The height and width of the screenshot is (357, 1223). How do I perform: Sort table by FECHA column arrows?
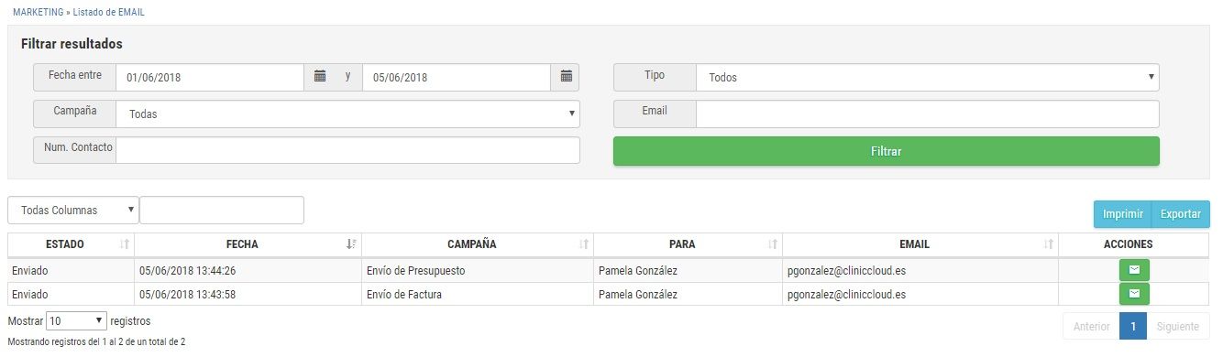(351, 244)
